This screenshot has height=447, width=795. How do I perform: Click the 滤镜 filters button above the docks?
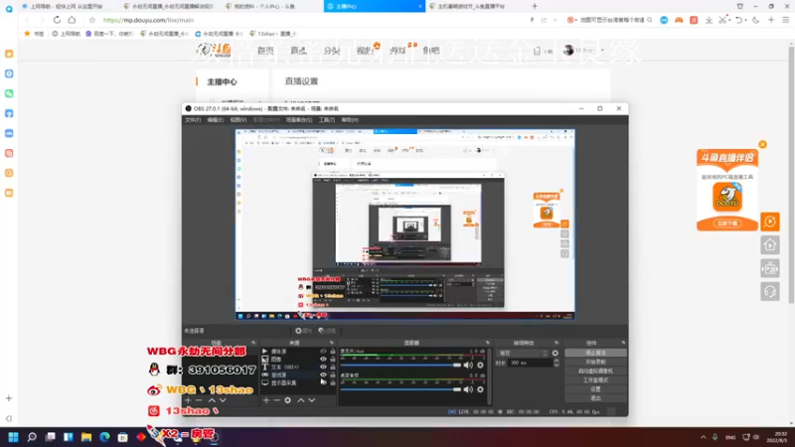coord(327,331)
